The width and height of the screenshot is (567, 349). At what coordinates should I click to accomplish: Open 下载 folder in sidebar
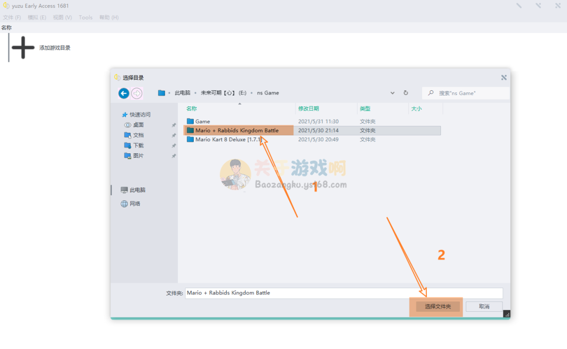138,145
